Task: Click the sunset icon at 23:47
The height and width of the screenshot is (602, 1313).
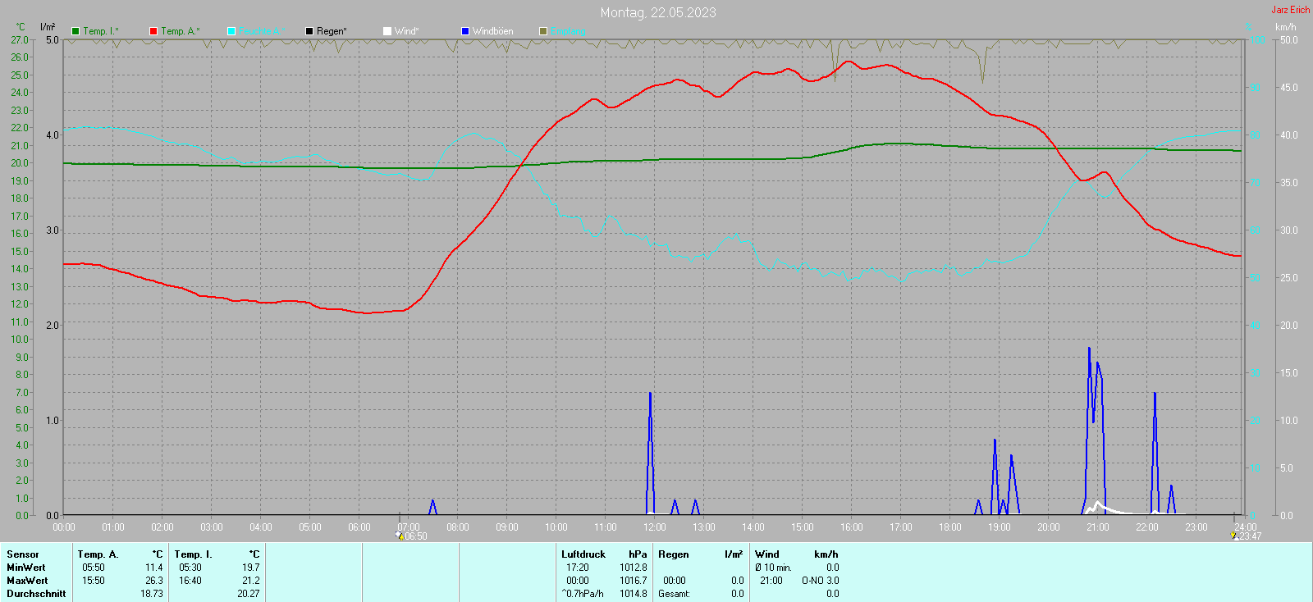Action: (1233, 536)
